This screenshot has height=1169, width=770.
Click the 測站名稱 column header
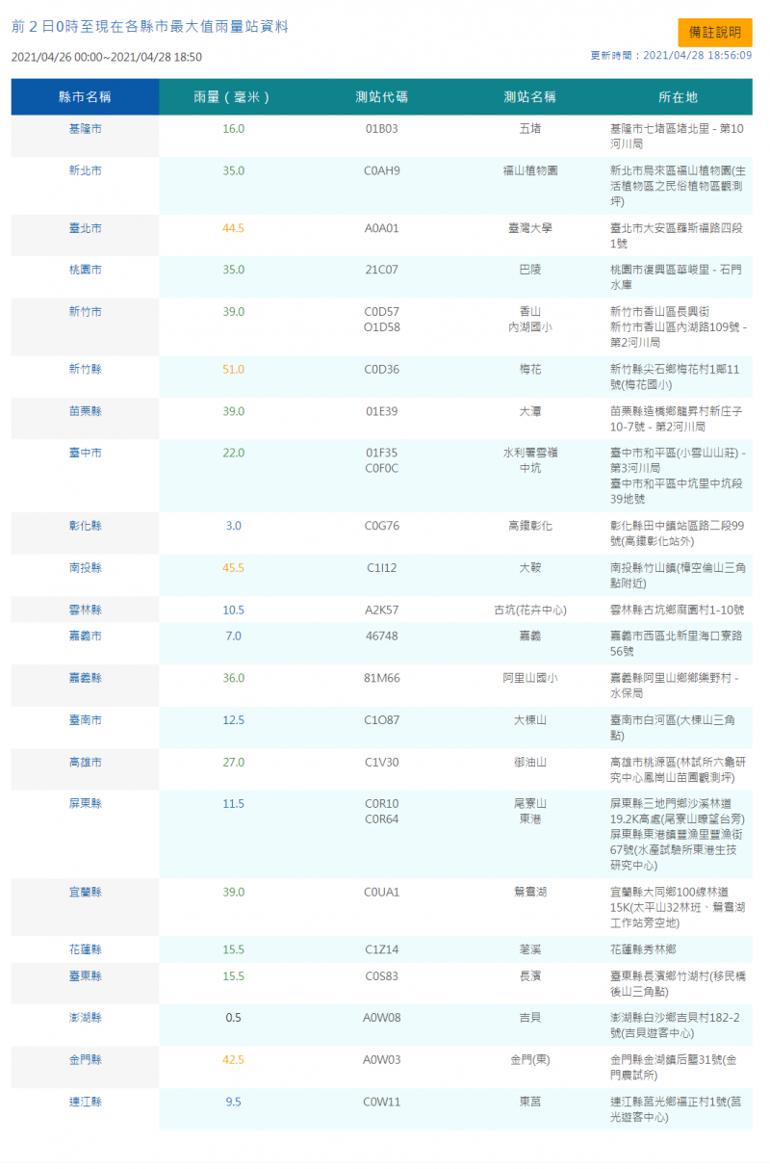click(x=529, y=97)
